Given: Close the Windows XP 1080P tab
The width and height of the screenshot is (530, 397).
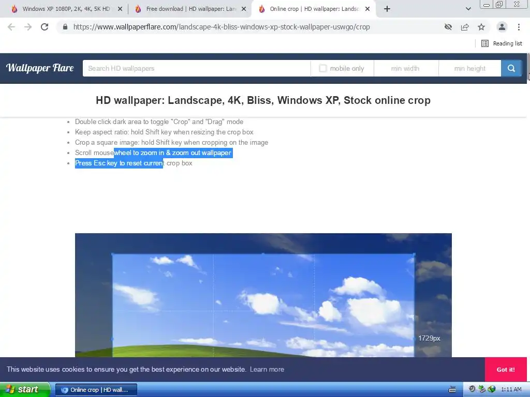Looking at the screenshot, I should click(120, 9).
